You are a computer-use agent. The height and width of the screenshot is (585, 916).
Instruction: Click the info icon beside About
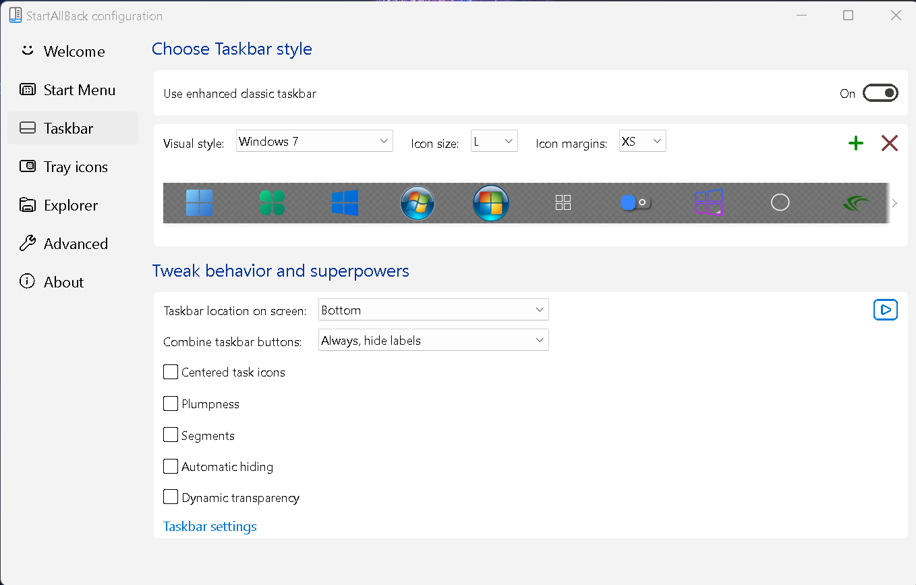(28, 282)
